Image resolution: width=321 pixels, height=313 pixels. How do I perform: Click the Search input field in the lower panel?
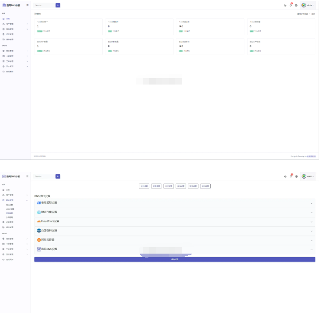(44, 176)
